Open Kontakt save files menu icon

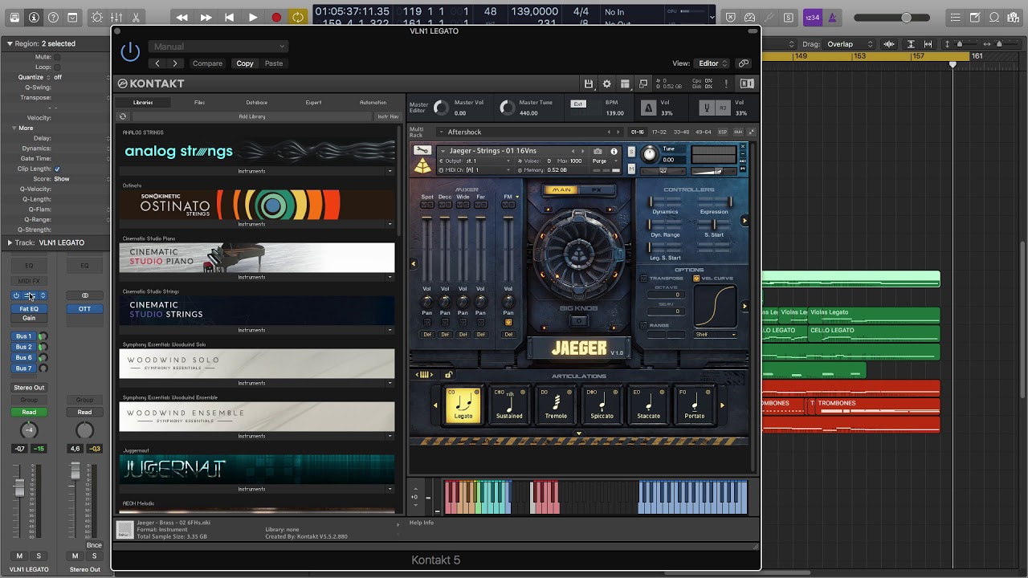pyautogui.click(x=589, y=83)
